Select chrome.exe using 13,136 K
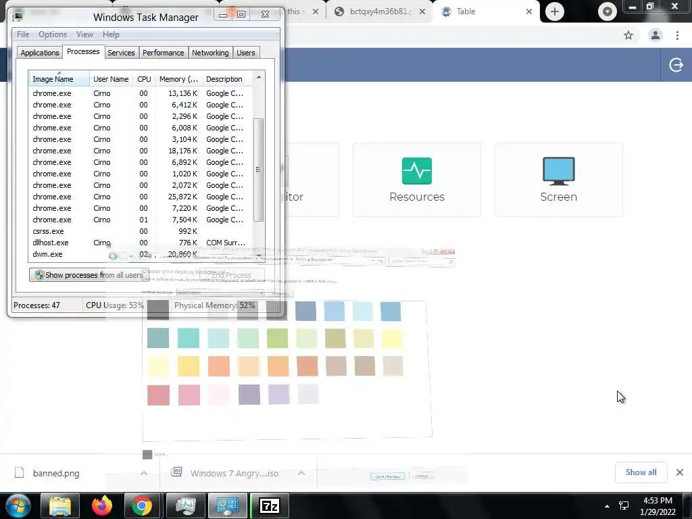 (141, 93)
